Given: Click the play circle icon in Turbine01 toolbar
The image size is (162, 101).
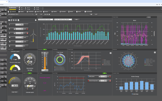Looking at the screenshot, I should tap(16, 20).
